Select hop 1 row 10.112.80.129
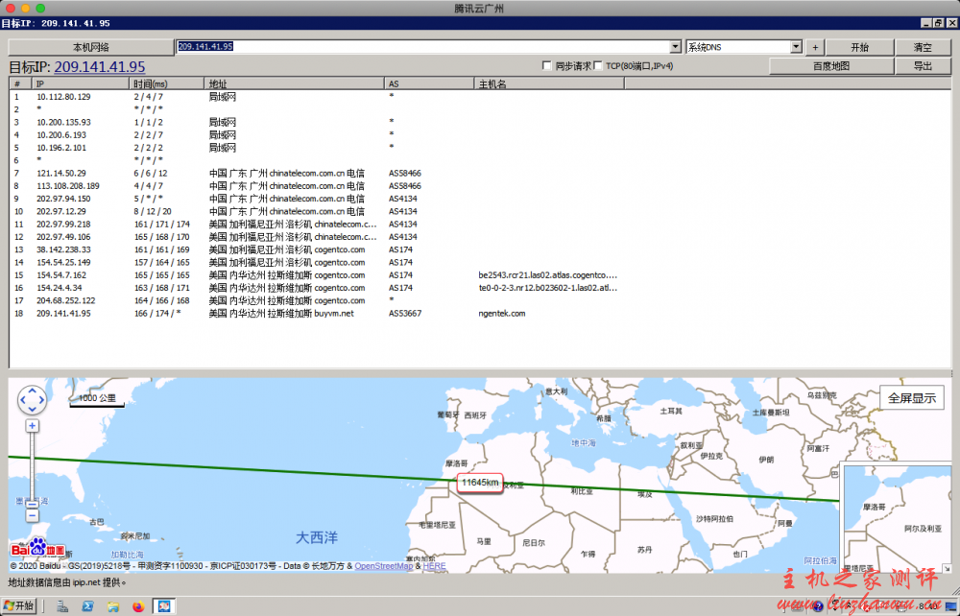960x616 pixels. pos(480,97)
